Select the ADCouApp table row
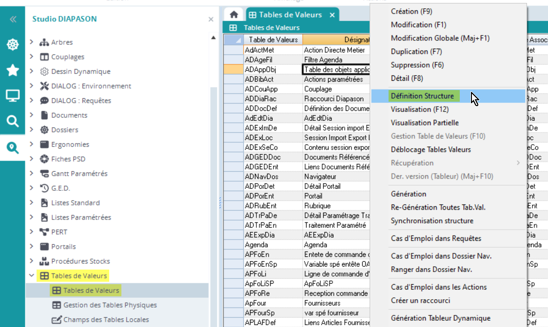This screenshot has height=327, width=548. pyautogui.click(x=261, y=89)
